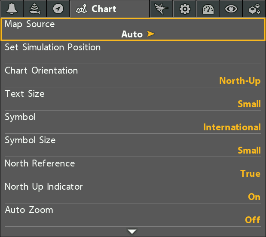This screenshot has width=266, height=237.
Task: Select the Map Source menu row
Action: [x=133, y=29]
